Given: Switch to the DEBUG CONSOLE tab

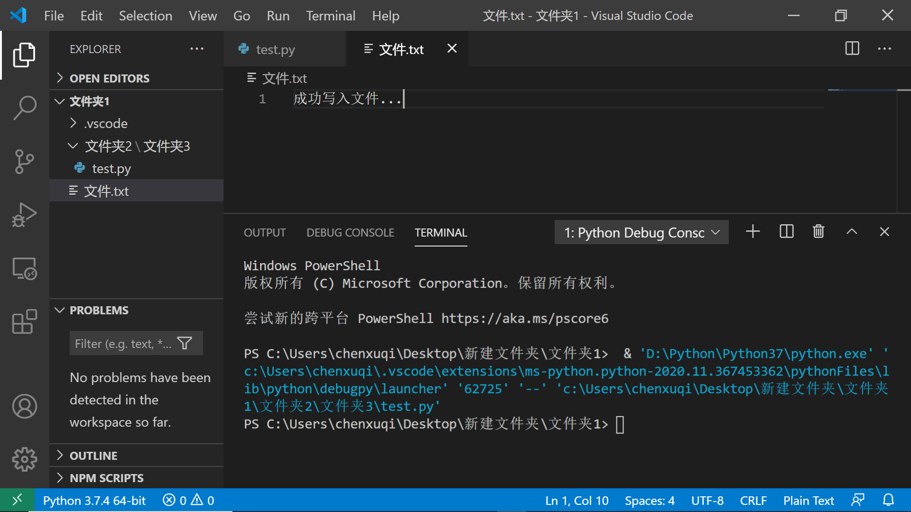Looking at the screenshot, I should [350, 233].
